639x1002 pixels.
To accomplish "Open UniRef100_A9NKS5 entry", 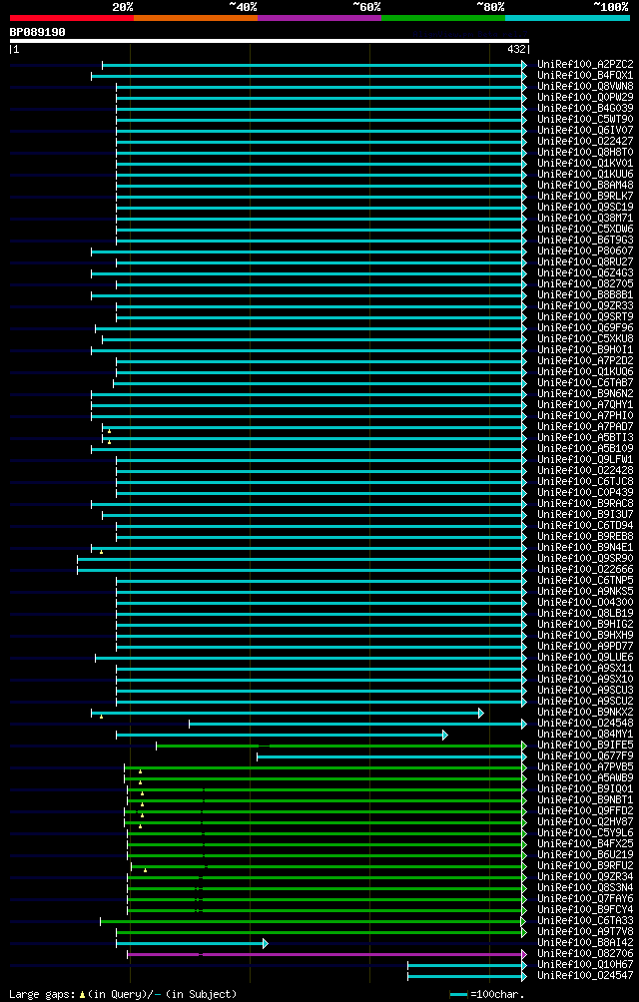I will [x=585, y=592].
